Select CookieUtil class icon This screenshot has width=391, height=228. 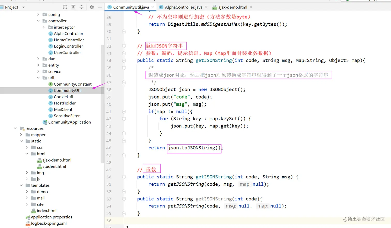tap(51, 97)
